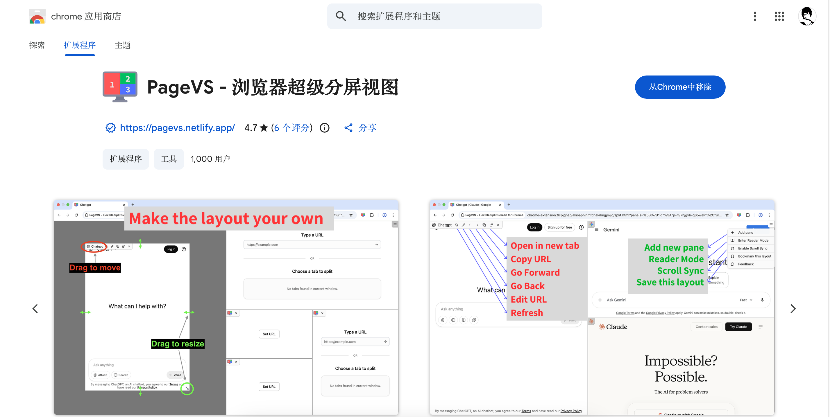Image resolution: width=830 pixels, height=417 pixels.
Task: Click the 工具 category chip
Action: click(169, 159)
